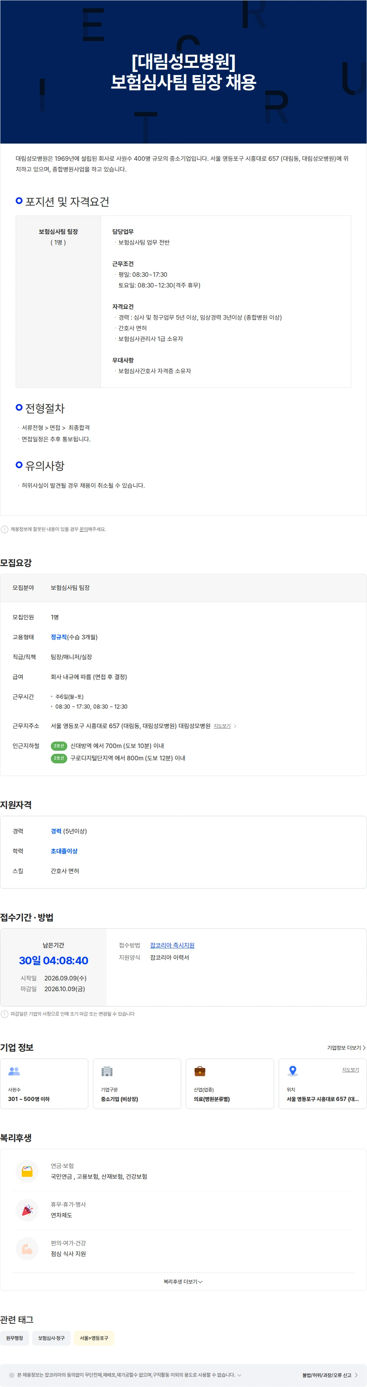Click the info icon beside deadline notice
Viewport: 367px width, 1387px height.
point(4,1014)
